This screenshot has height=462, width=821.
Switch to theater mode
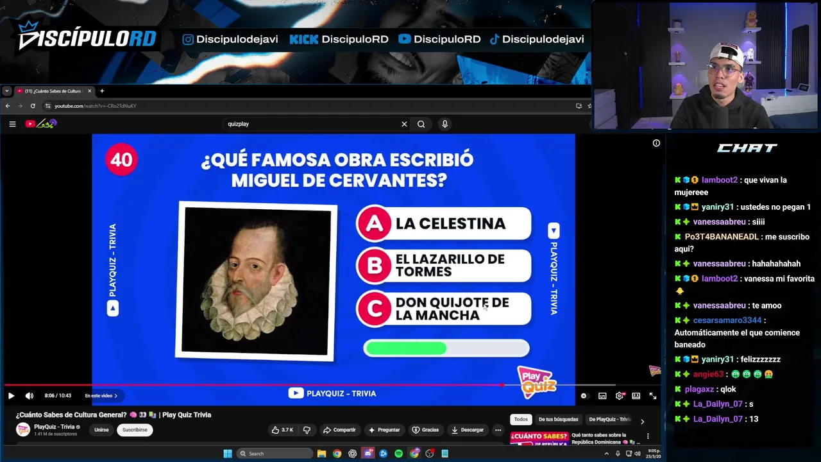636,396
